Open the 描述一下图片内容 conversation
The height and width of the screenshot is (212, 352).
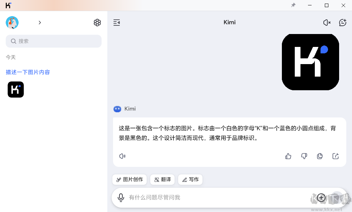28,72
